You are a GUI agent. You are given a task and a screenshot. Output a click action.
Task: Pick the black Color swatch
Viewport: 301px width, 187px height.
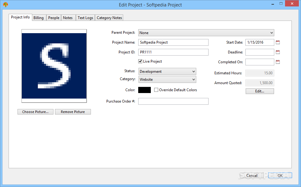coord(145,90)
